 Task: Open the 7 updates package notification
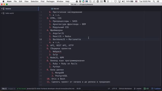pos(156,89)
